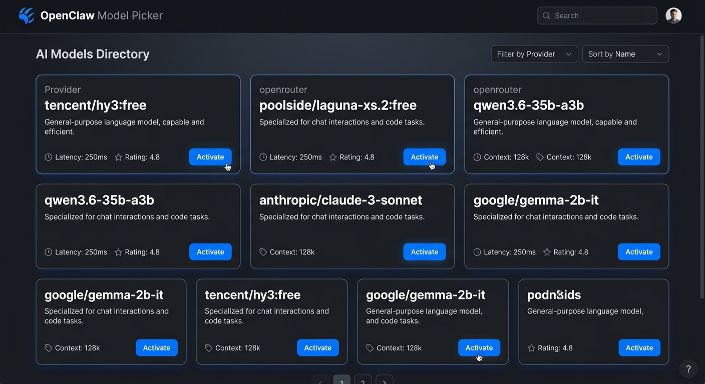This screenshot has height=384, width=705.
Task: Click the clock icon on the Provider-labeled tencent/hy3:free card
Action: pos(49,157)
